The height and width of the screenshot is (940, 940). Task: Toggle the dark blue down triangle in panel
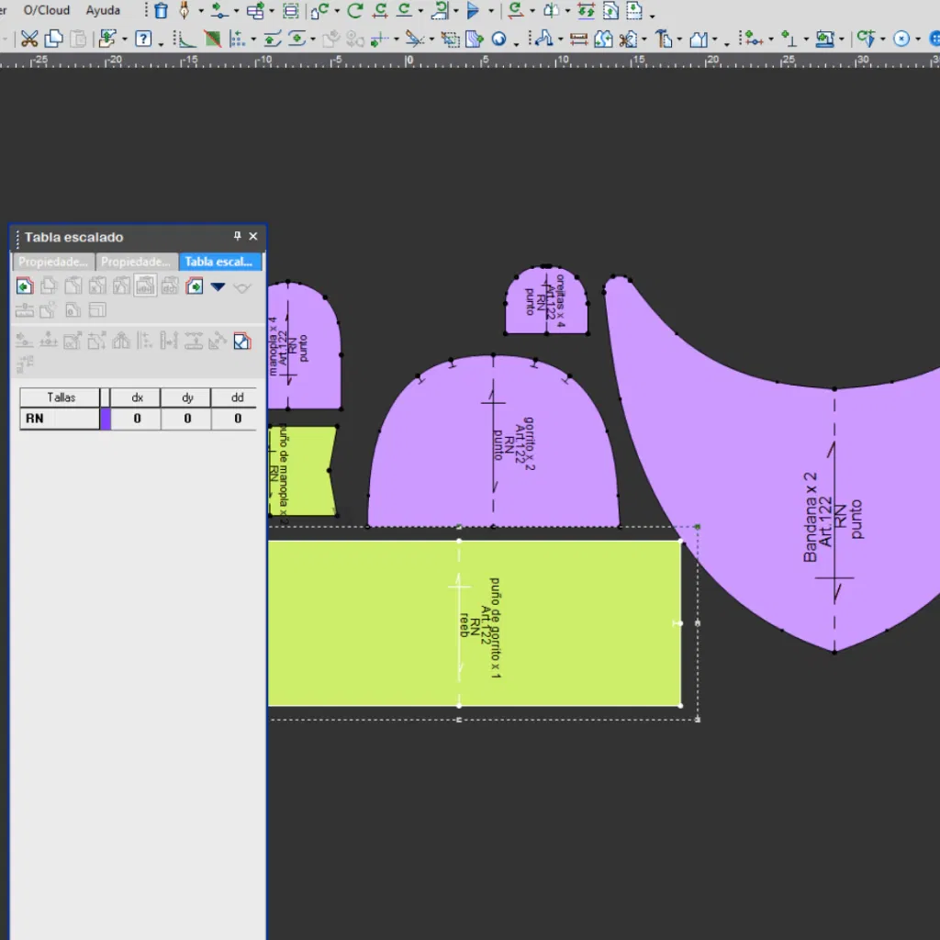coord(218,286)
